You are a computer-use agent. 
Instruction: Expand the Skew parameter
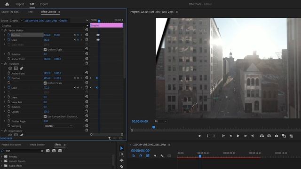[x=5, y=97]
